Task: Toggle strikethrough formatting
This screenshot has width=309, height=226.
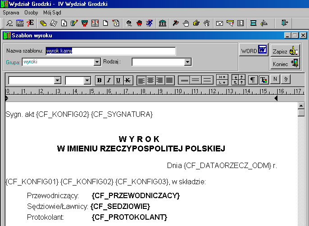Action: pyautogui.click(x=128, y=80)
